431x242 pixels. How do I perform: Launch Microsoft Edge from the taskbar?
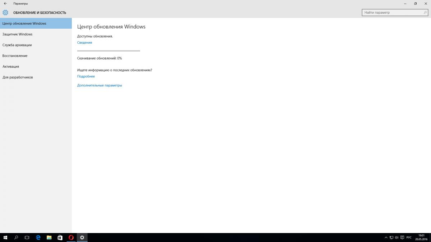(38, 237)
